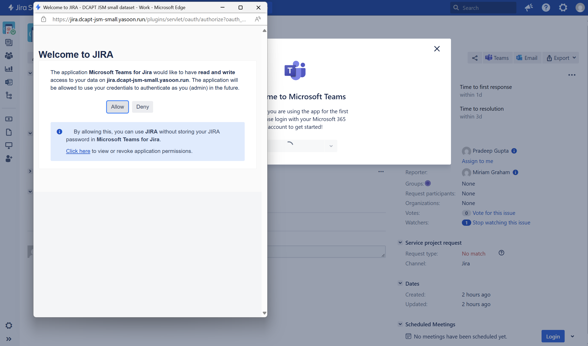
Task: Click the Teams share button
Action: point(497,58)
